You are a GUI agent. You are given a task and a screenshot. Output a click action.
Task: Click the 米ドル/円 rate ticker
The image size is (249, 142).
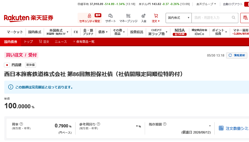tap(164, 4)
